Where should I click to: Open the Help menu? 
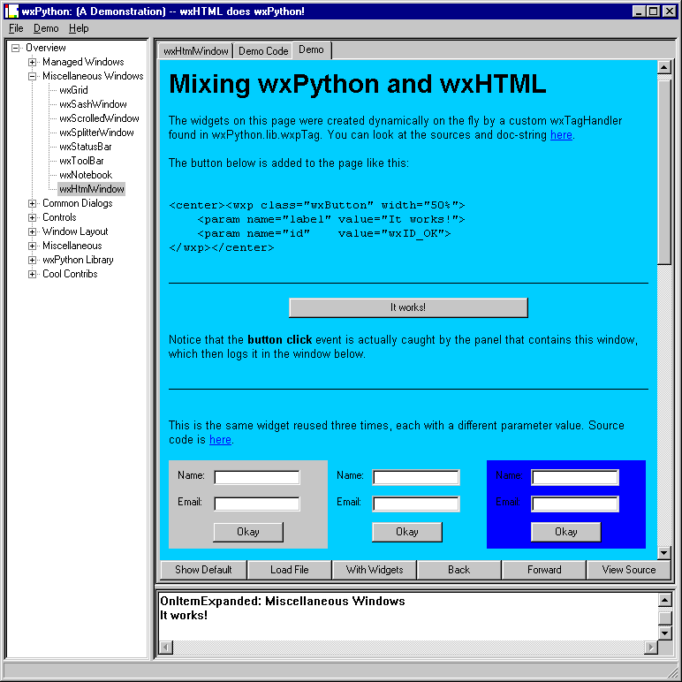point(79,28)
